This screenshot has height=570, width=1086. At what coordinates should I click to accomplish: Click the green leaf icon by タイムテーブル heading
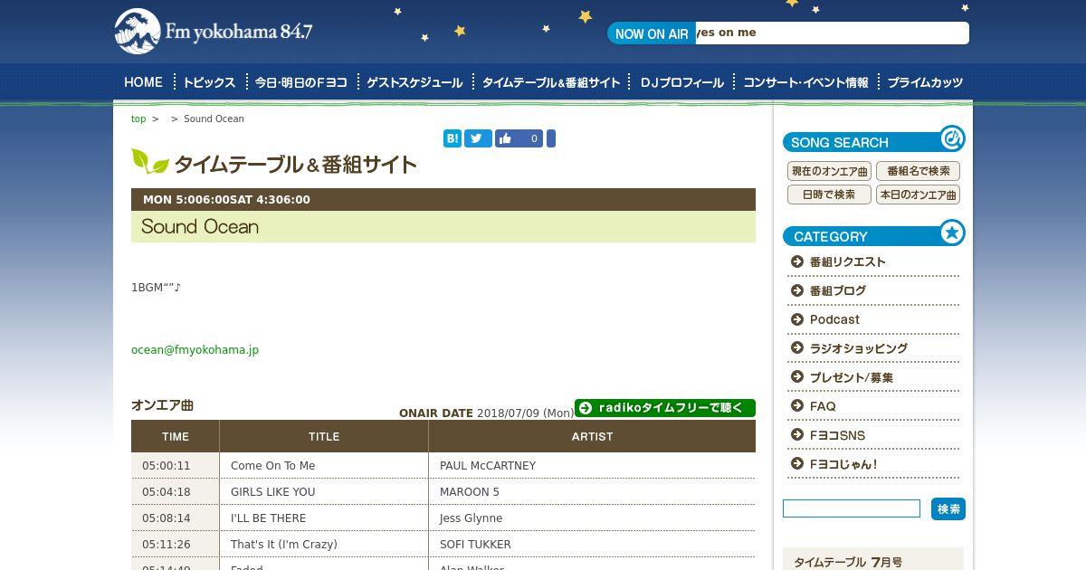149,161
